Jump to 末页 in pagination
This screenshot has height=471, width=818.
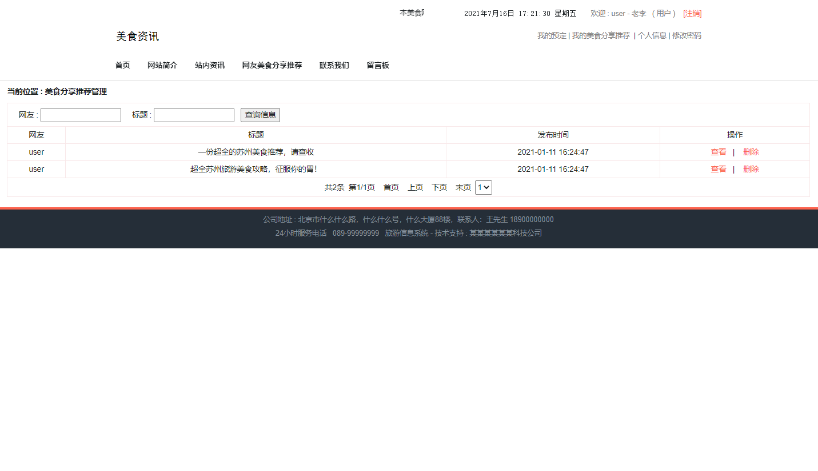tap(462, 187)
